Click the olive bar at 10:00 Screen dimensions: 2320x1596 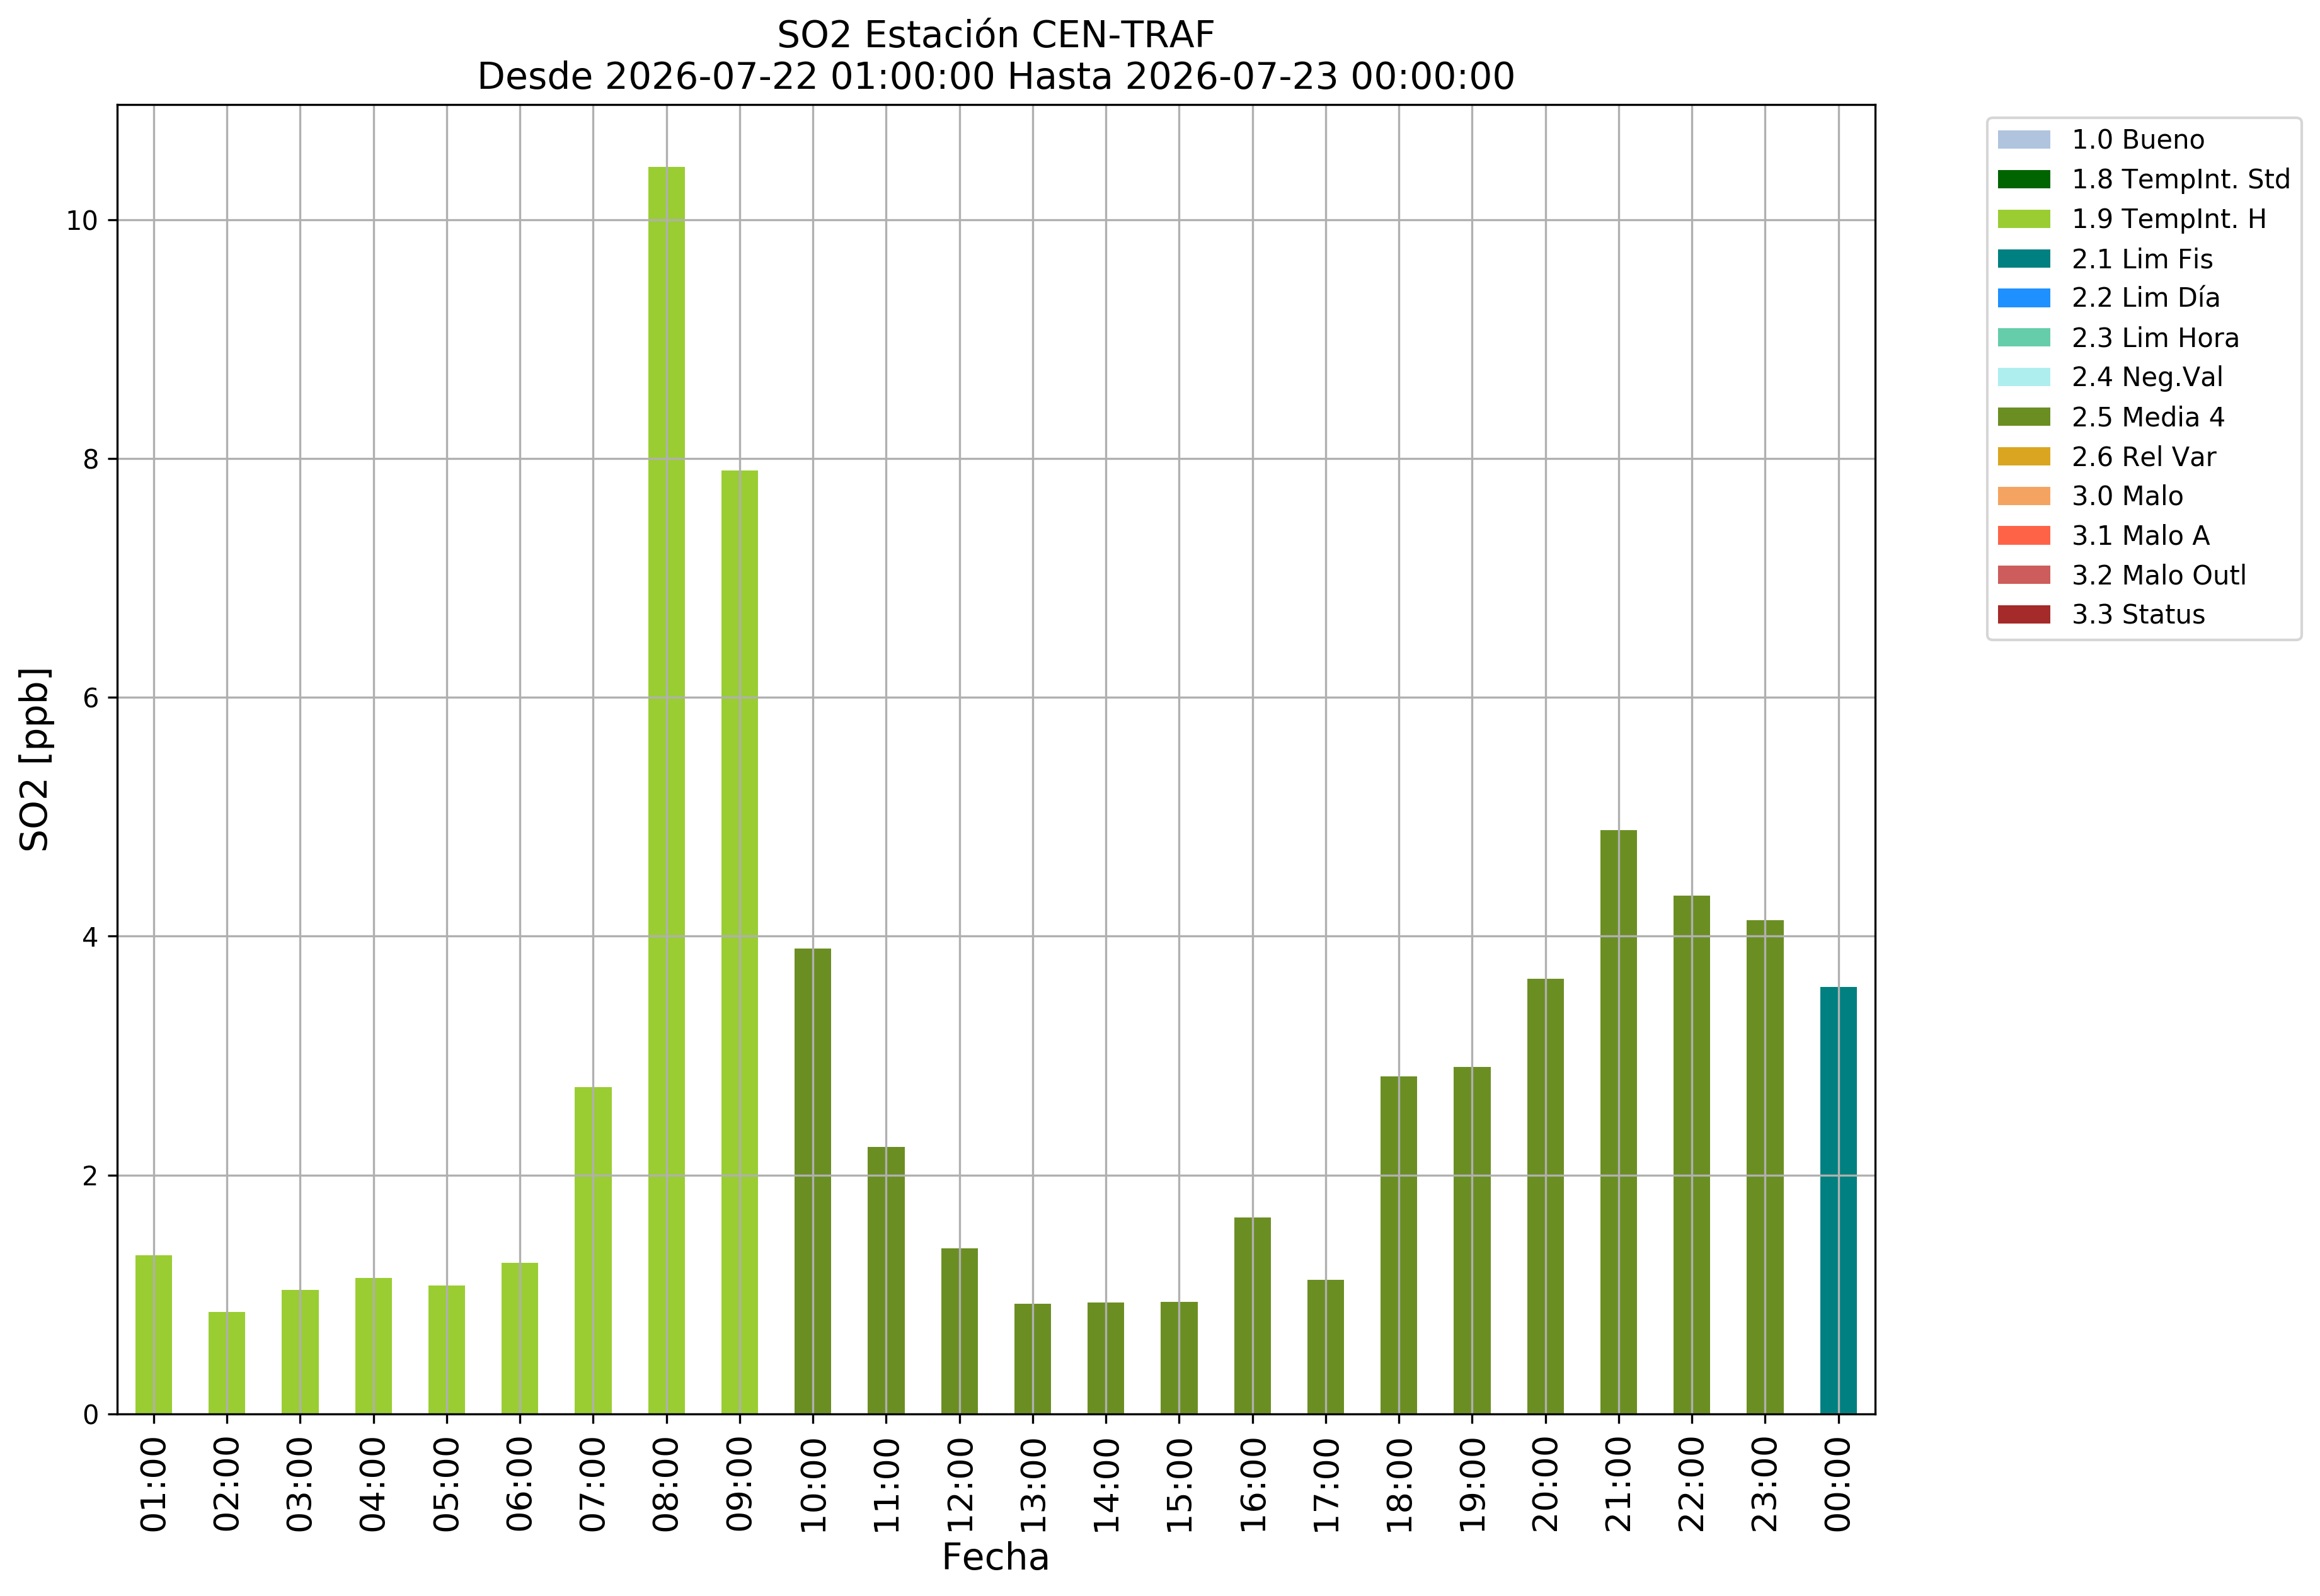(812, 1181)
